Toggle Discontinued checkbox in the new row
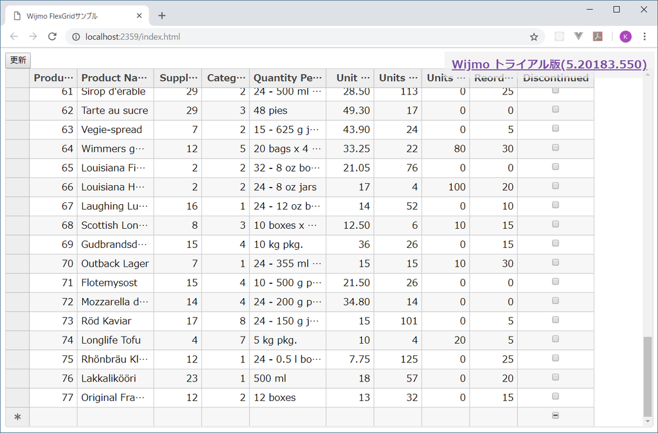 coord(555,416)
